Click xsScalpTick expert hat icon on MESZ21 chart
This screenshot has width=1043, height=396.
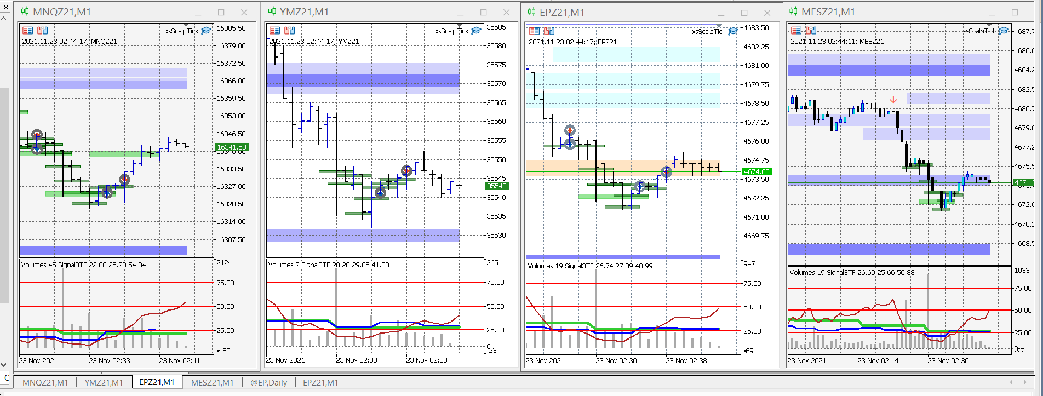[x=1004, y=31]
